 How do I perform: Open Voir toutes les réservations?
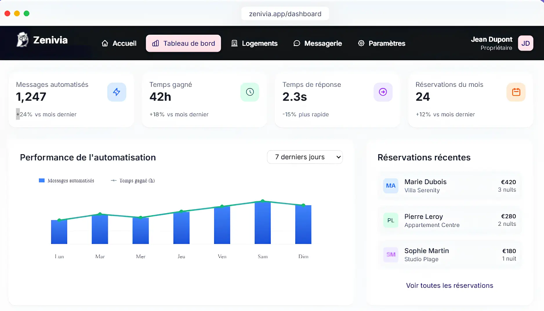pos(449,285)
